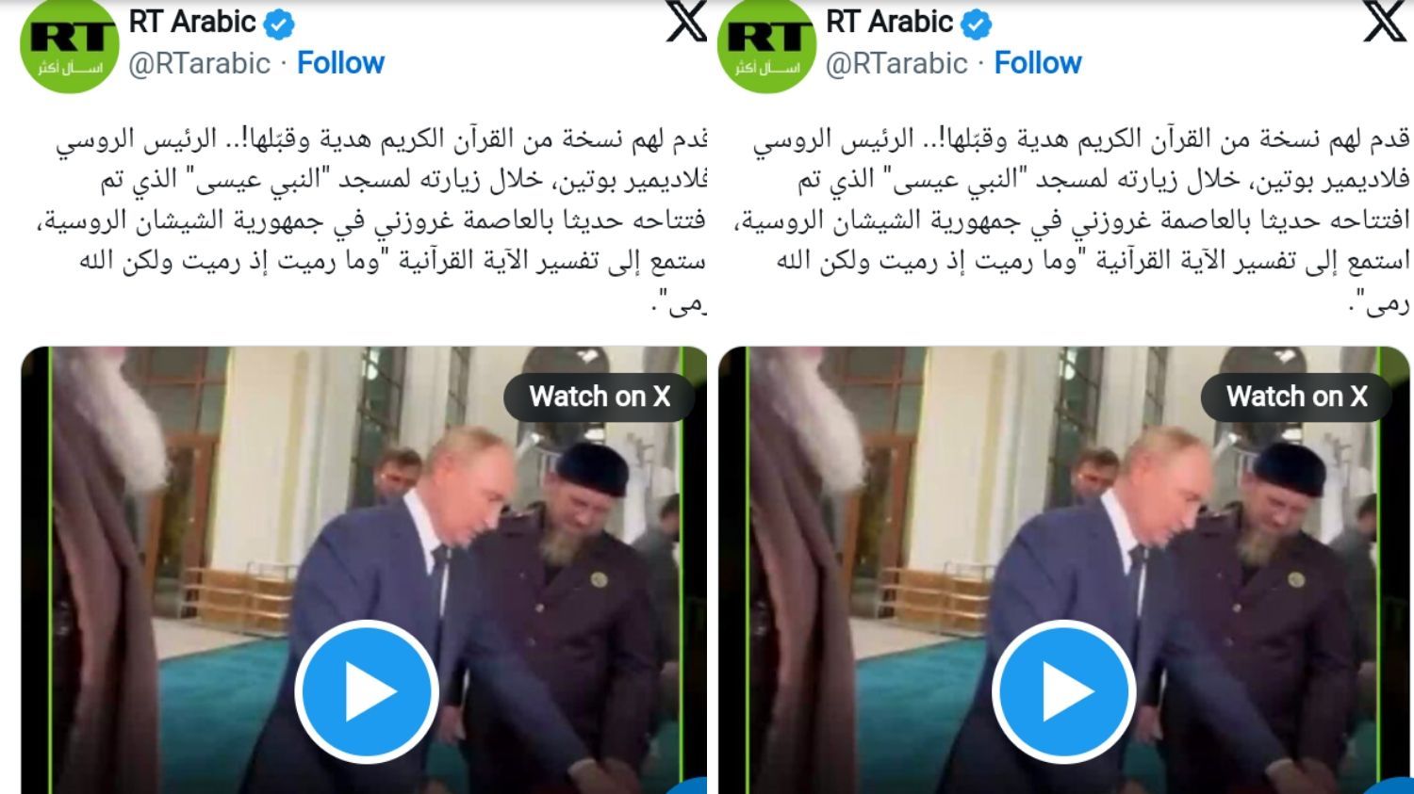Visit the @RTarabic handle in the first tweet
The height and width of the screenshot is (794, 1414).
point(200,63)
